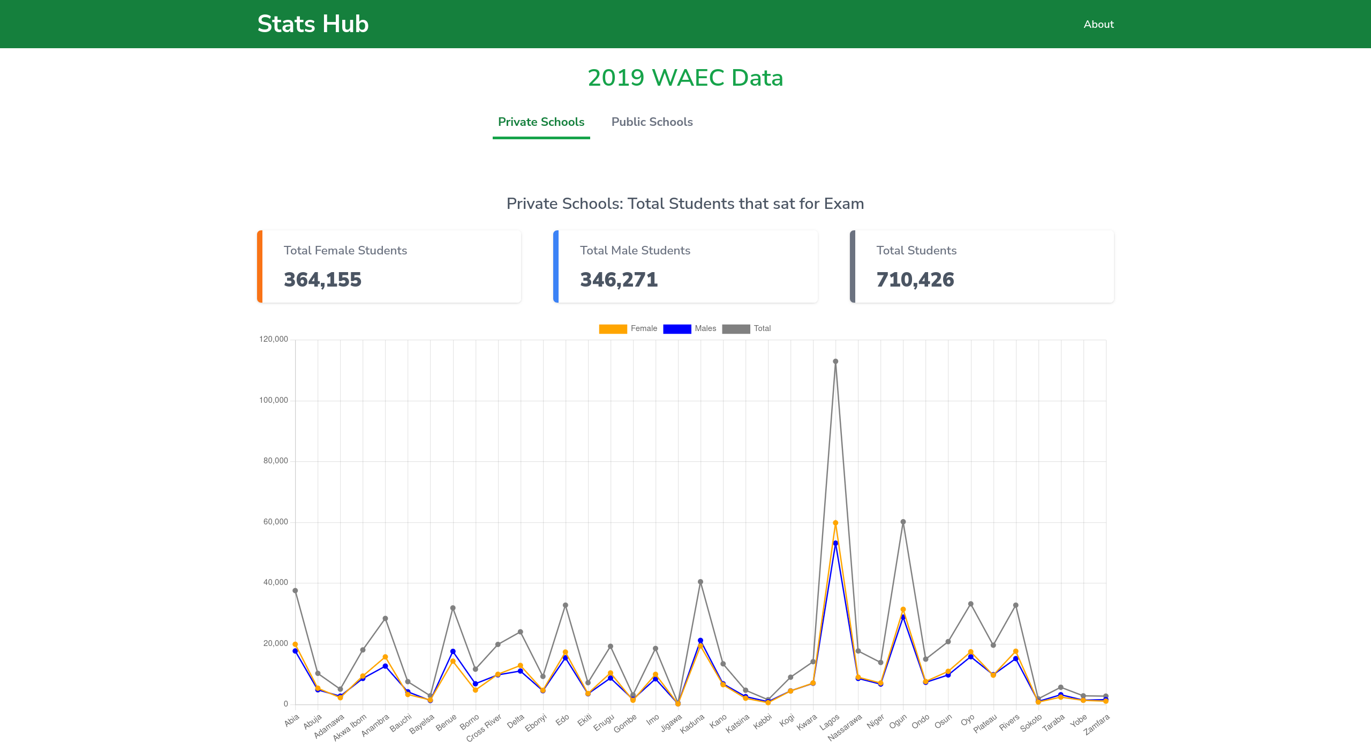The height and width of the screenshot is (751, 1371).
Task: Open the About page
Action: point(1098,24)
